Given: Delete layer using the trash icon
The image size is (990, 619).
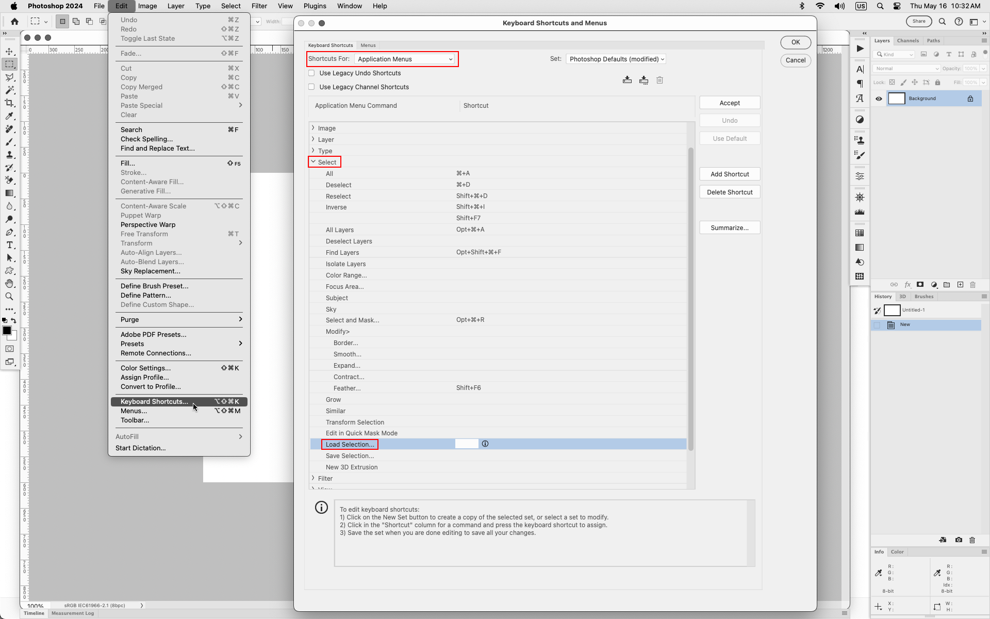Looking at the screenshot, I should coord(973,285).
